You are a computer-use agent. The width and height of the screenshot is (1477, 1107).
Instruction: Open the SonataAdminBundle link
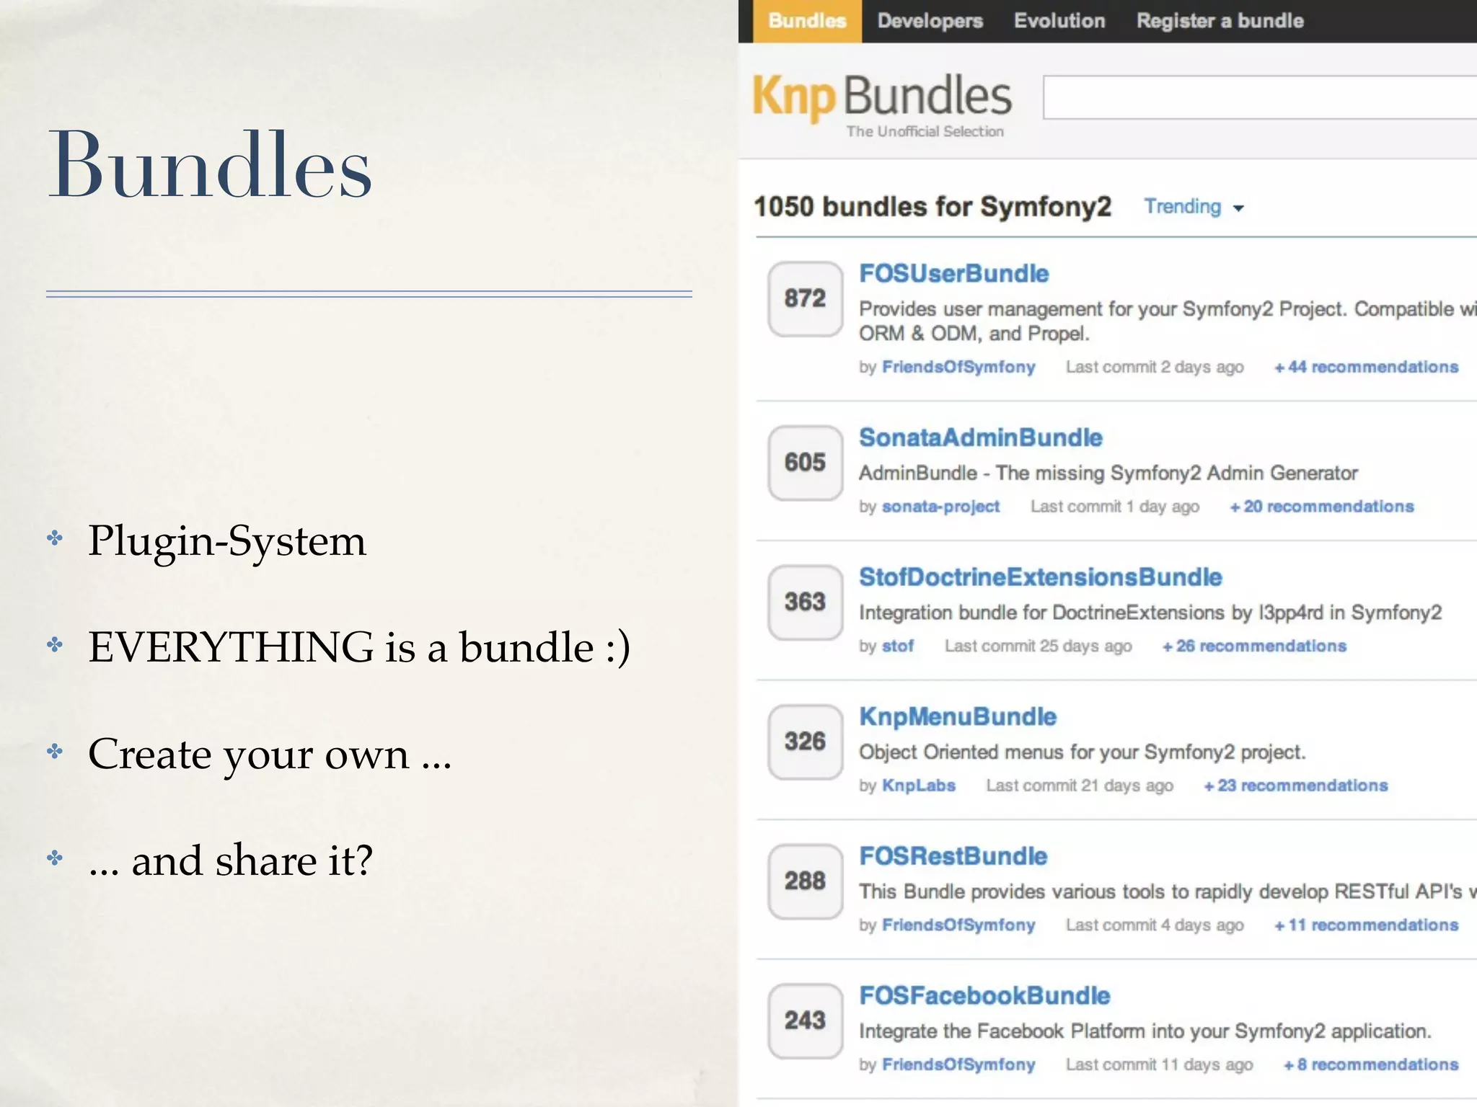click(x=980, y=437)
